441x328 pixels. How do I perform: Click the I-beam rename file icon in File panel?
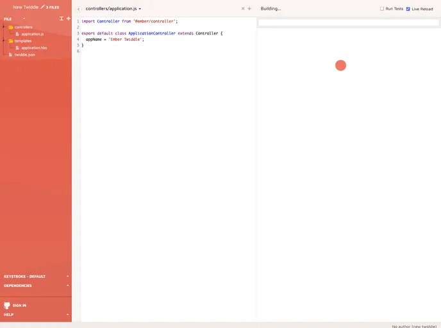pos(62,19)
